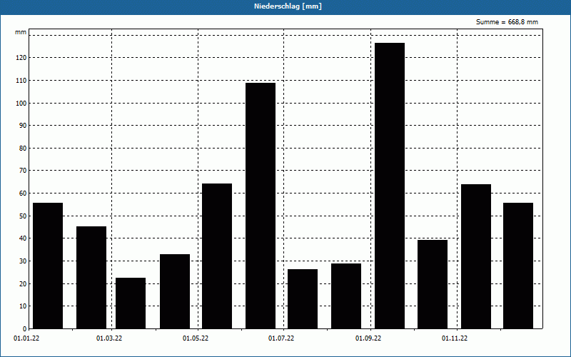Image resolution: width=571 pixels, height=357 pixels.
Task: Click the May bar right of 01.05.22
Action: click(x=217, y=256)
